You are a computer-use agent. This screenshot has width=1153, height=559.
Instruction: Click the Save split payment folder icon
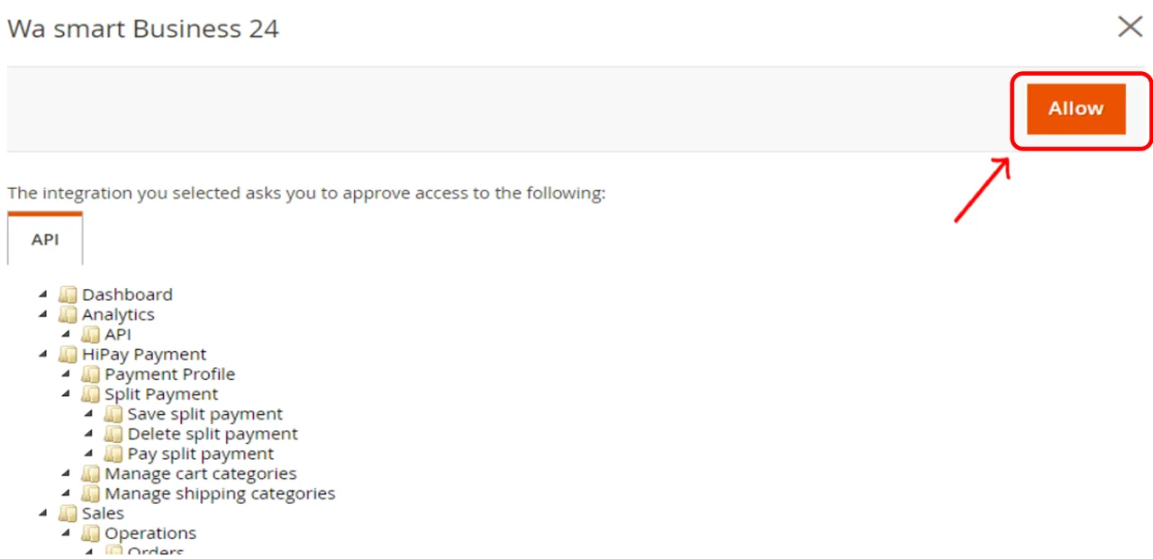tap(113, 414)
